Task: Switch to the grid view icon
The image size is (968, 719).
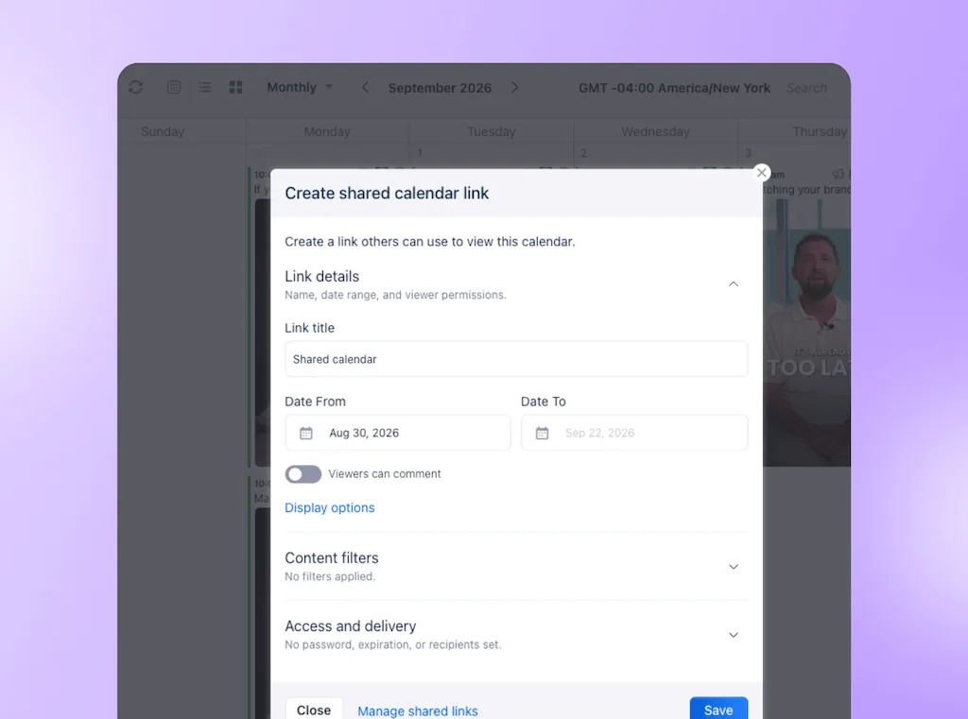Action: click(x=235, y=87)
